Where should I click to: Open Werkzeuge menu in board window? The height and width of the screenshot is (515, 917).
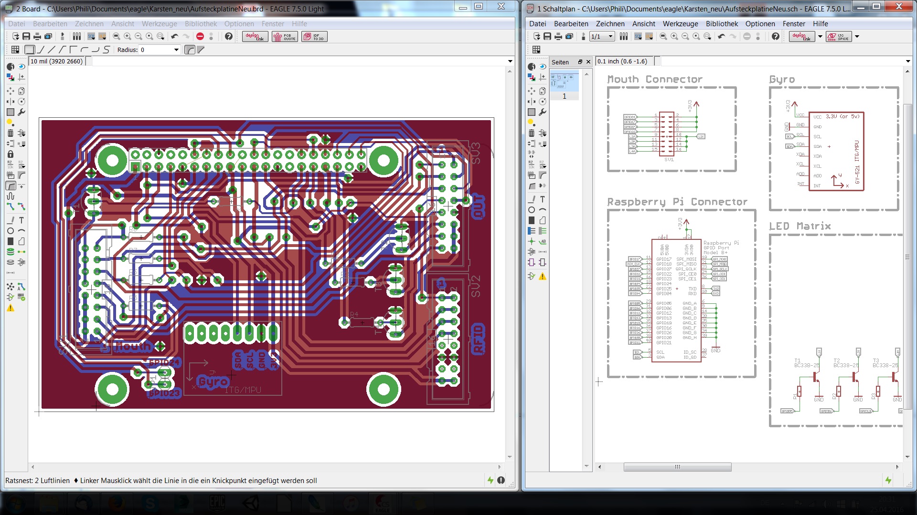pyautogui.click(x=159, y=23)
